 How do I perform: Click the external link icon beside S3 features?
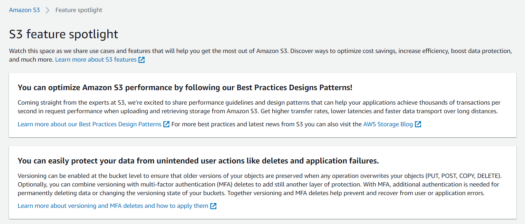point(142,59)
